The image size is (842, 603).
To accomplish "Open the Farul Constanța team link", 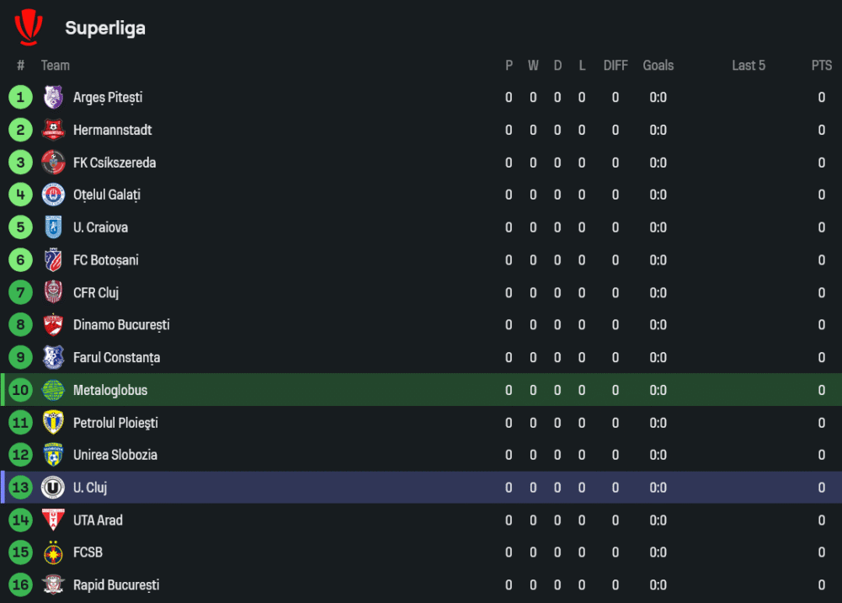I will tap(116, 358).
